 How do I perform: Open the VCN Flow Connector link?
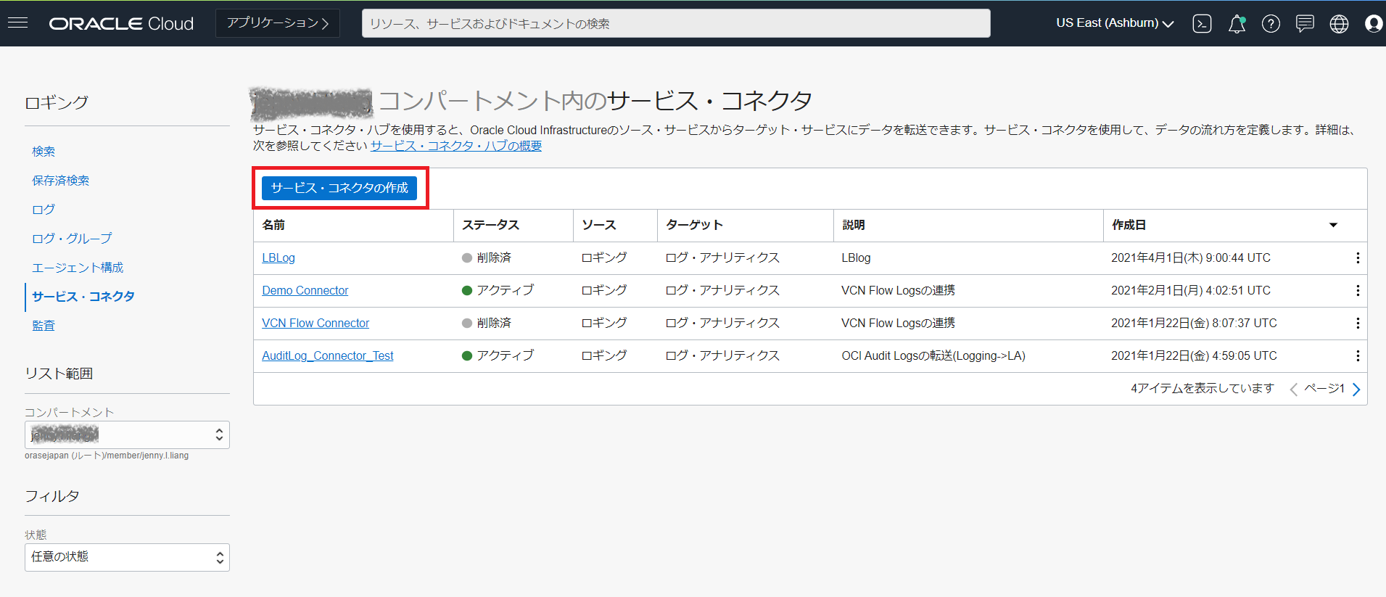point(315,324)
